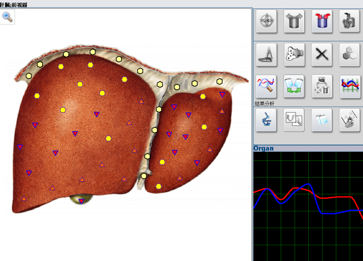Screen dimensions: 363x261
Task: Open the hexagon cluster icon
Action: coord(349,54)
